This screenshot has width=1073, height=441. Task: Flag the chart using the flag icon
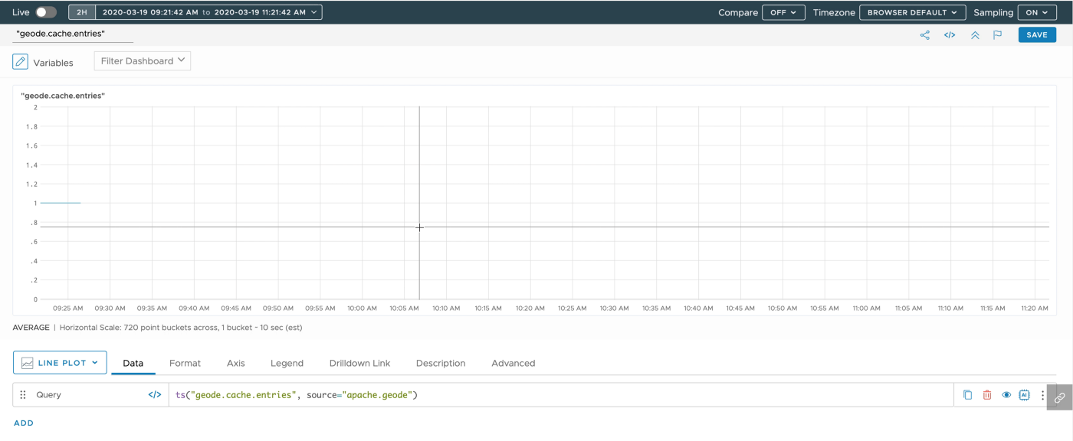click(x=997, y=34)
